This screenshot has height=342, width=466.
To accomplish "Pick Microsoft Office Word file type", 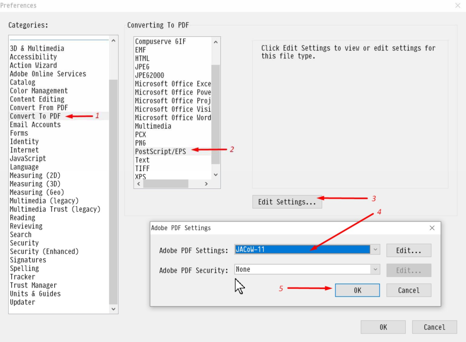I will pos(172,118).
